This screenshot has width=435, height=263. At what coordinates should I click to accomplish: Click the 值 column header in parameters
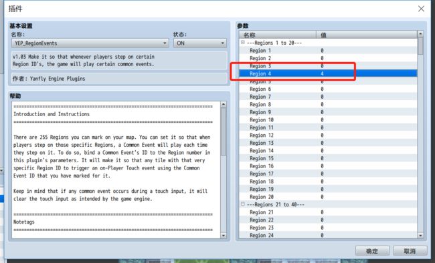367,35
